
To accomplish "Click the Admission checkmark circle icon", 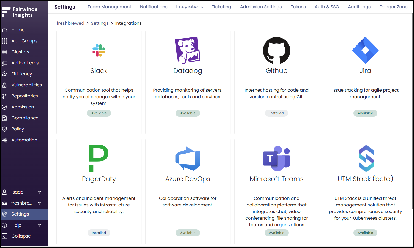I will 4,107.
